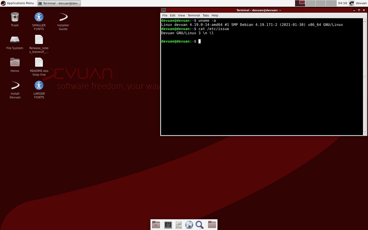Viewport: 368px width, 230px height.
Task: Open the Tabs menu in the Terminal
Action: pyautogui.click(x=205, y=15)
